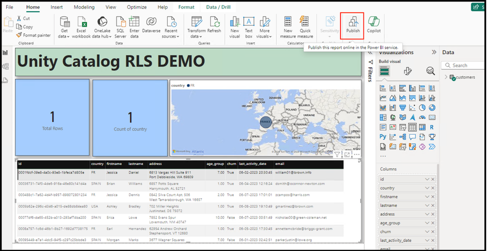487x251 pixels.
Task: Click the Publish button in the ribbon
Action: (x=353, y=25)
